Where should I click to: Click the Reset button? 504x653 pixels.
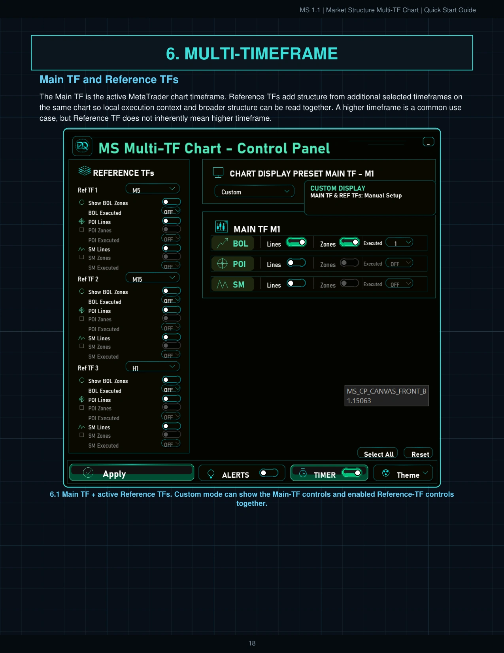click(419, 454)
